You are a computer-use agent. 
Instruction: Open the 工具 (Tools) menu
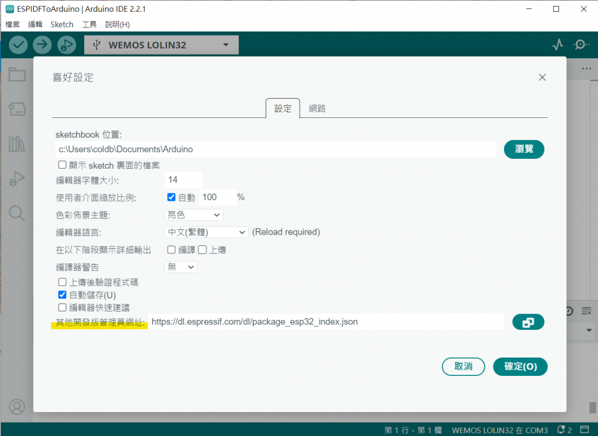[89, 25]
